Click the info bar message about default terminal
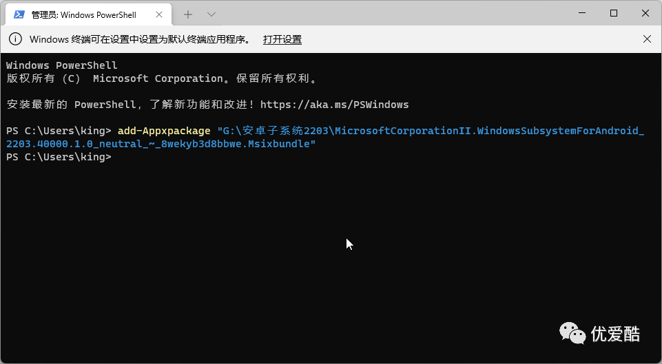The image size is (662, 364). click(x=140, y=40)
